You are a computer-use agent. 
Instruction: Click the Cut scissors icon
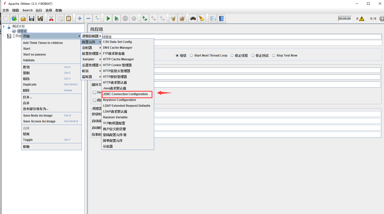click(51, 18)
